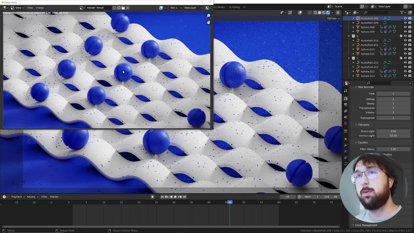Viewport: 414px width, 233px height.
Task: Pause the viewport render preview
Action: [338, 13]
